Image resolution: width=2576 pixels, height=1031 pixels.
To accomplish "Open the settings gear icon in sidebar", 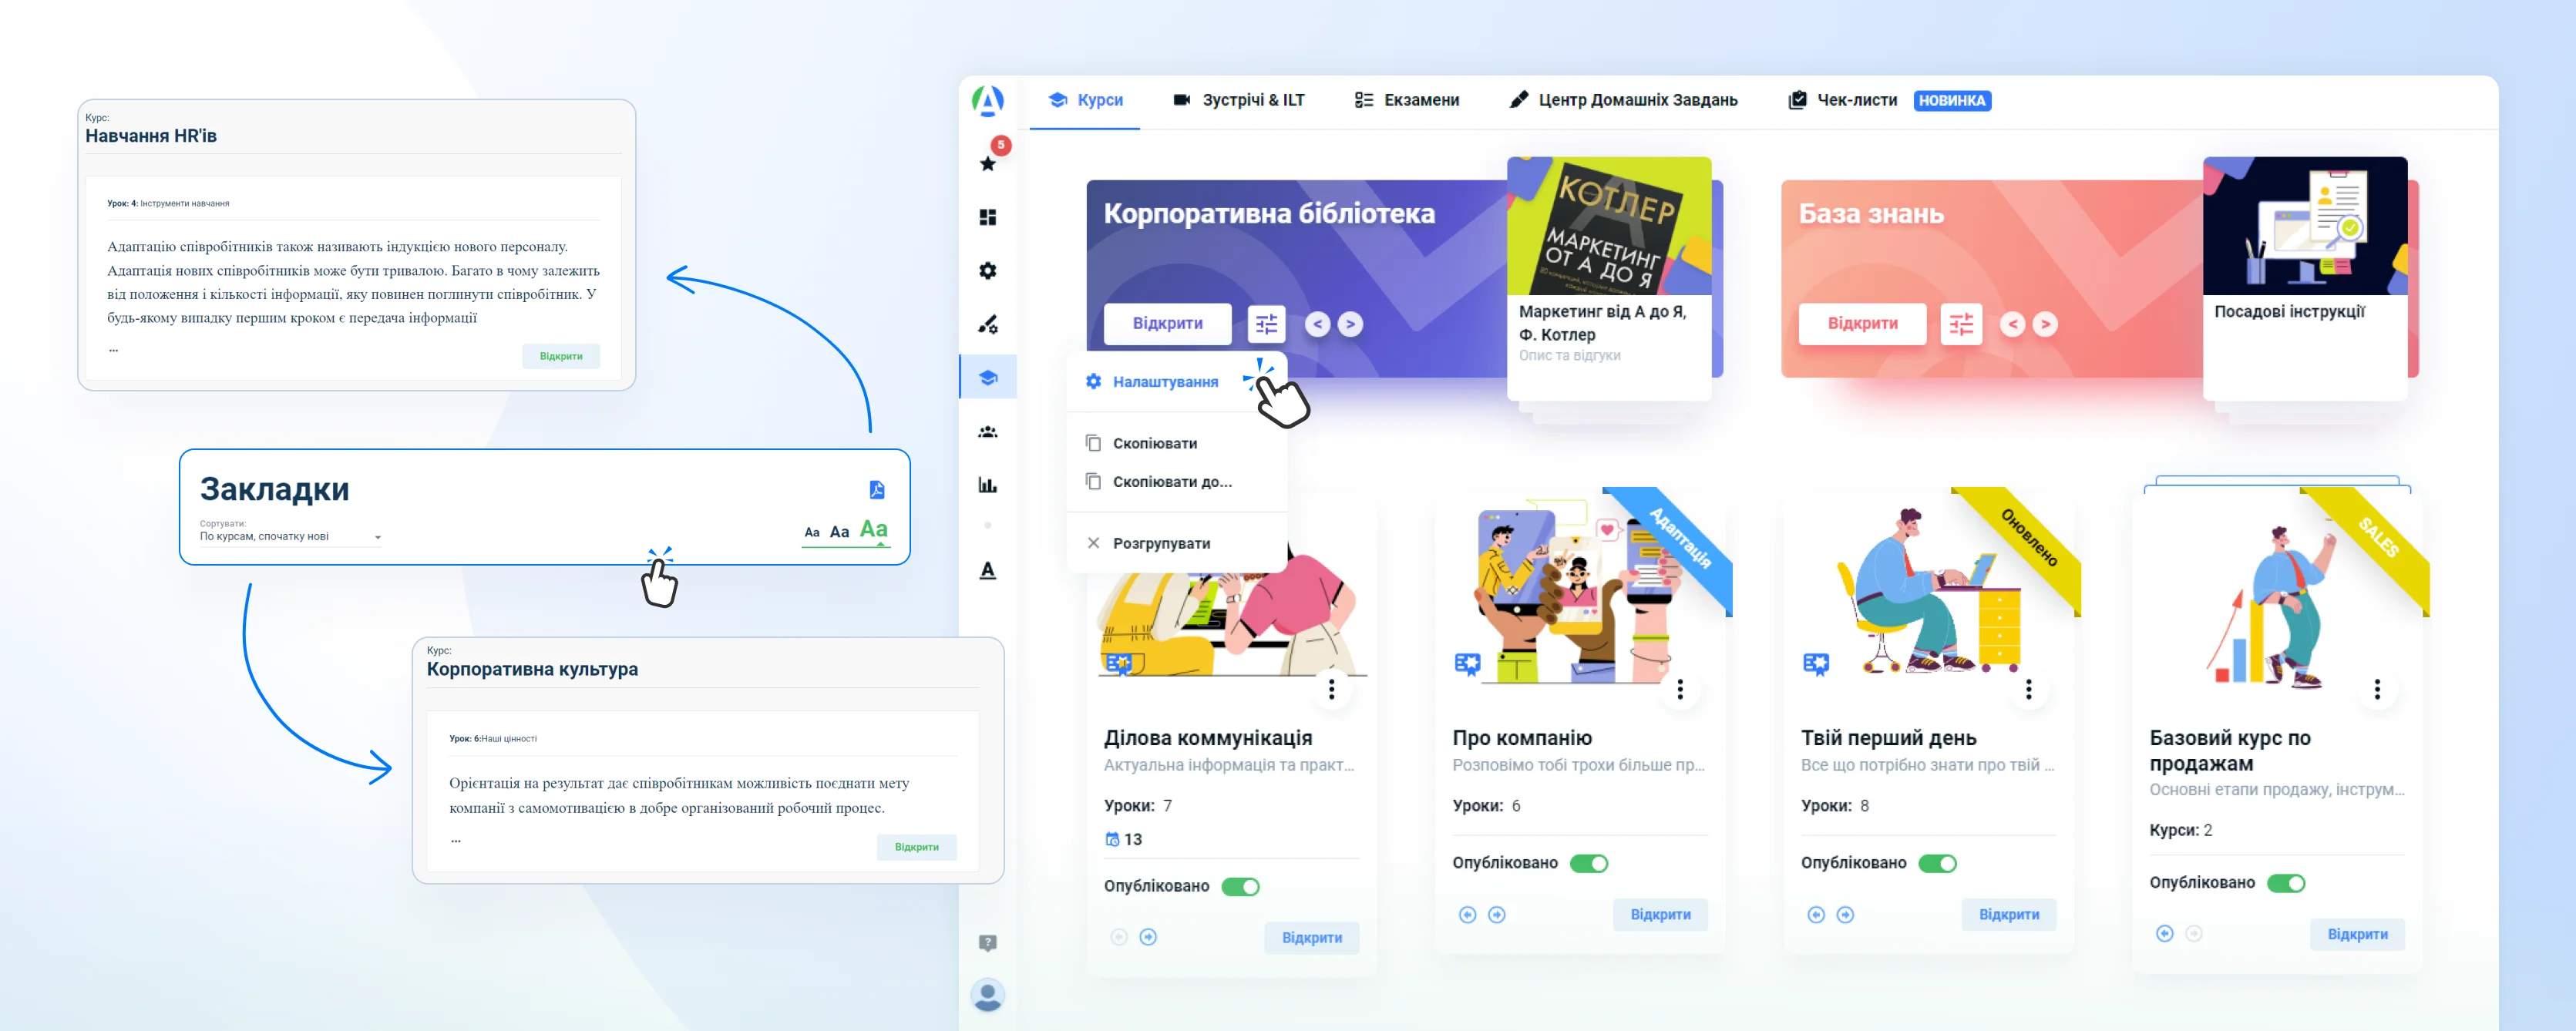I will 987,270.
